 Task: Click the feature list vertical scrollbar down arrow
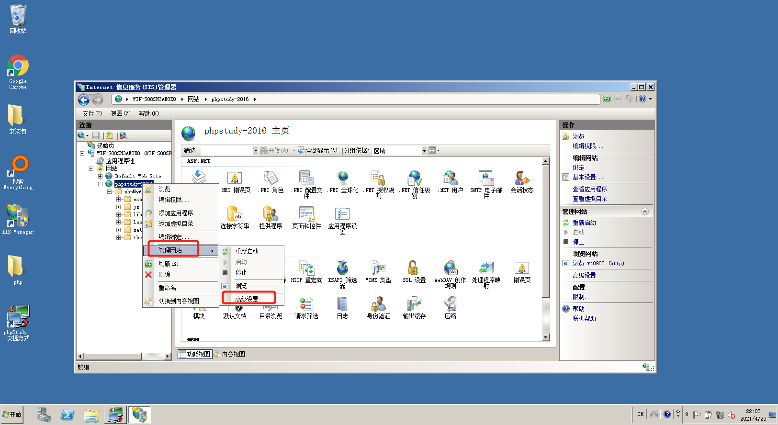click(546, 337)
